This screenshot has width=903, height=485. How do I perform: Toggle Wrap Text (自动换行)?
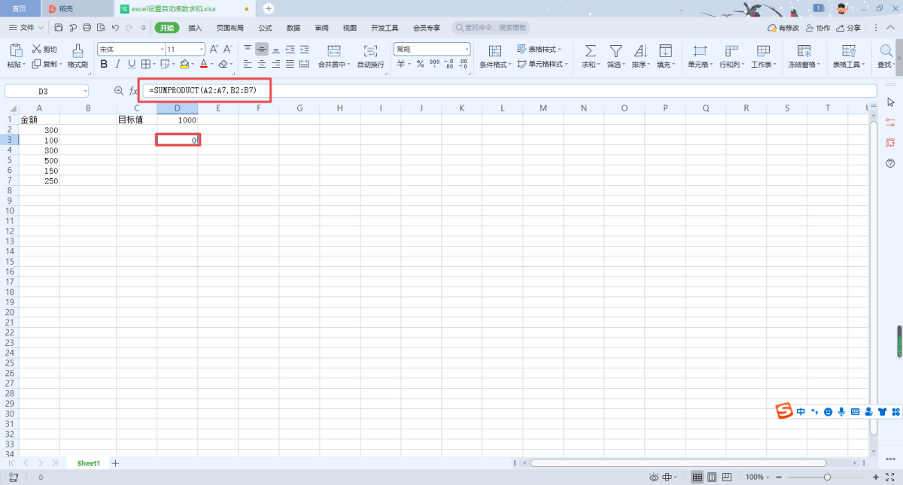point(370,51)
